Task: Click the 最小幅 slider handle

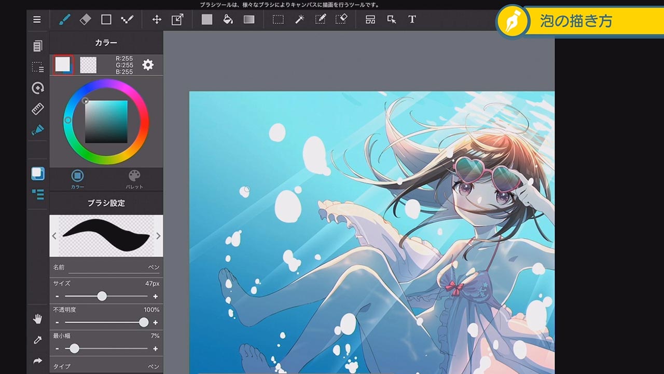Action: [x=74, y=349]
